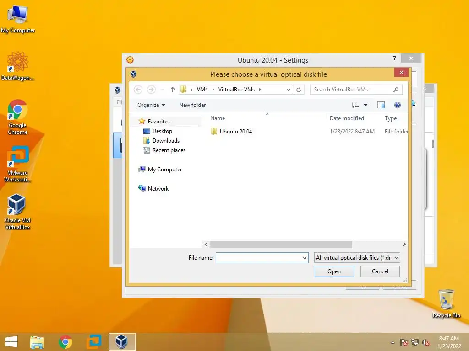Open file dialog help
This screenshot has width=469, height=351.
pyautogui.click(x=397, y=105)
